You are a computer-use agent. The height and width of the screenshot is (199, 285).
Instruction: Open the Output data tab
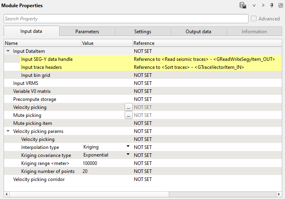tap(198, 32)
